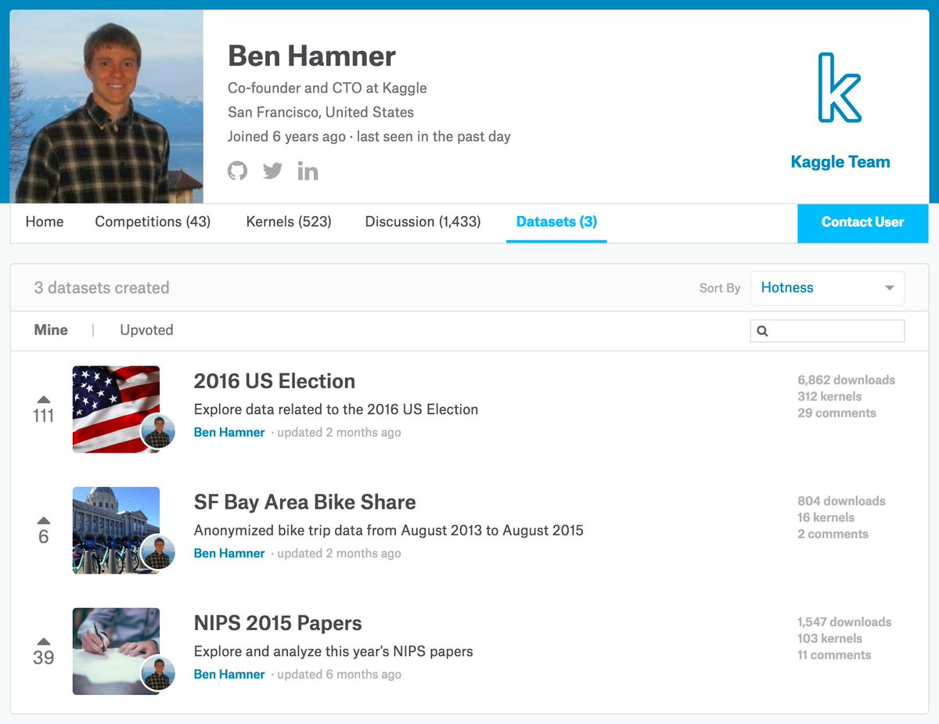
Task: Click the Ben Hamner profile name heading
Action: click(x=311, y=56)
